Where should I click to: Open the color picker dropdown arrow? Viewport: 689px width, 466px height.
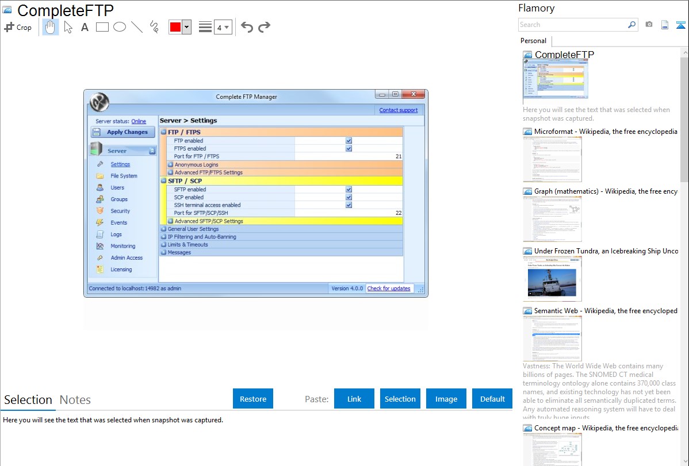[x=187, y=27]
